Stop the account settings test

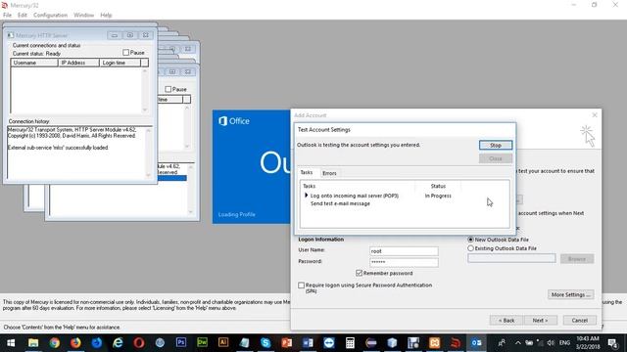click(x=496, y=146)
